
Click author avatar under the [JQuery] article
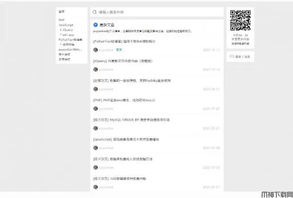96,70
